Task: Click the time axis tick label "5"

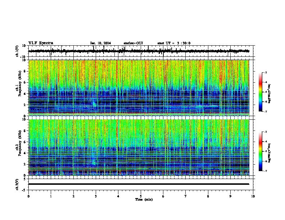Action: 141,196
